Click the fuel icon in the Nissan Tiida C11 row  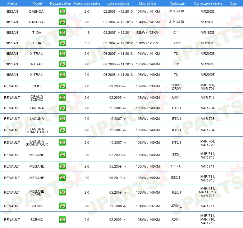click(62, 33)
